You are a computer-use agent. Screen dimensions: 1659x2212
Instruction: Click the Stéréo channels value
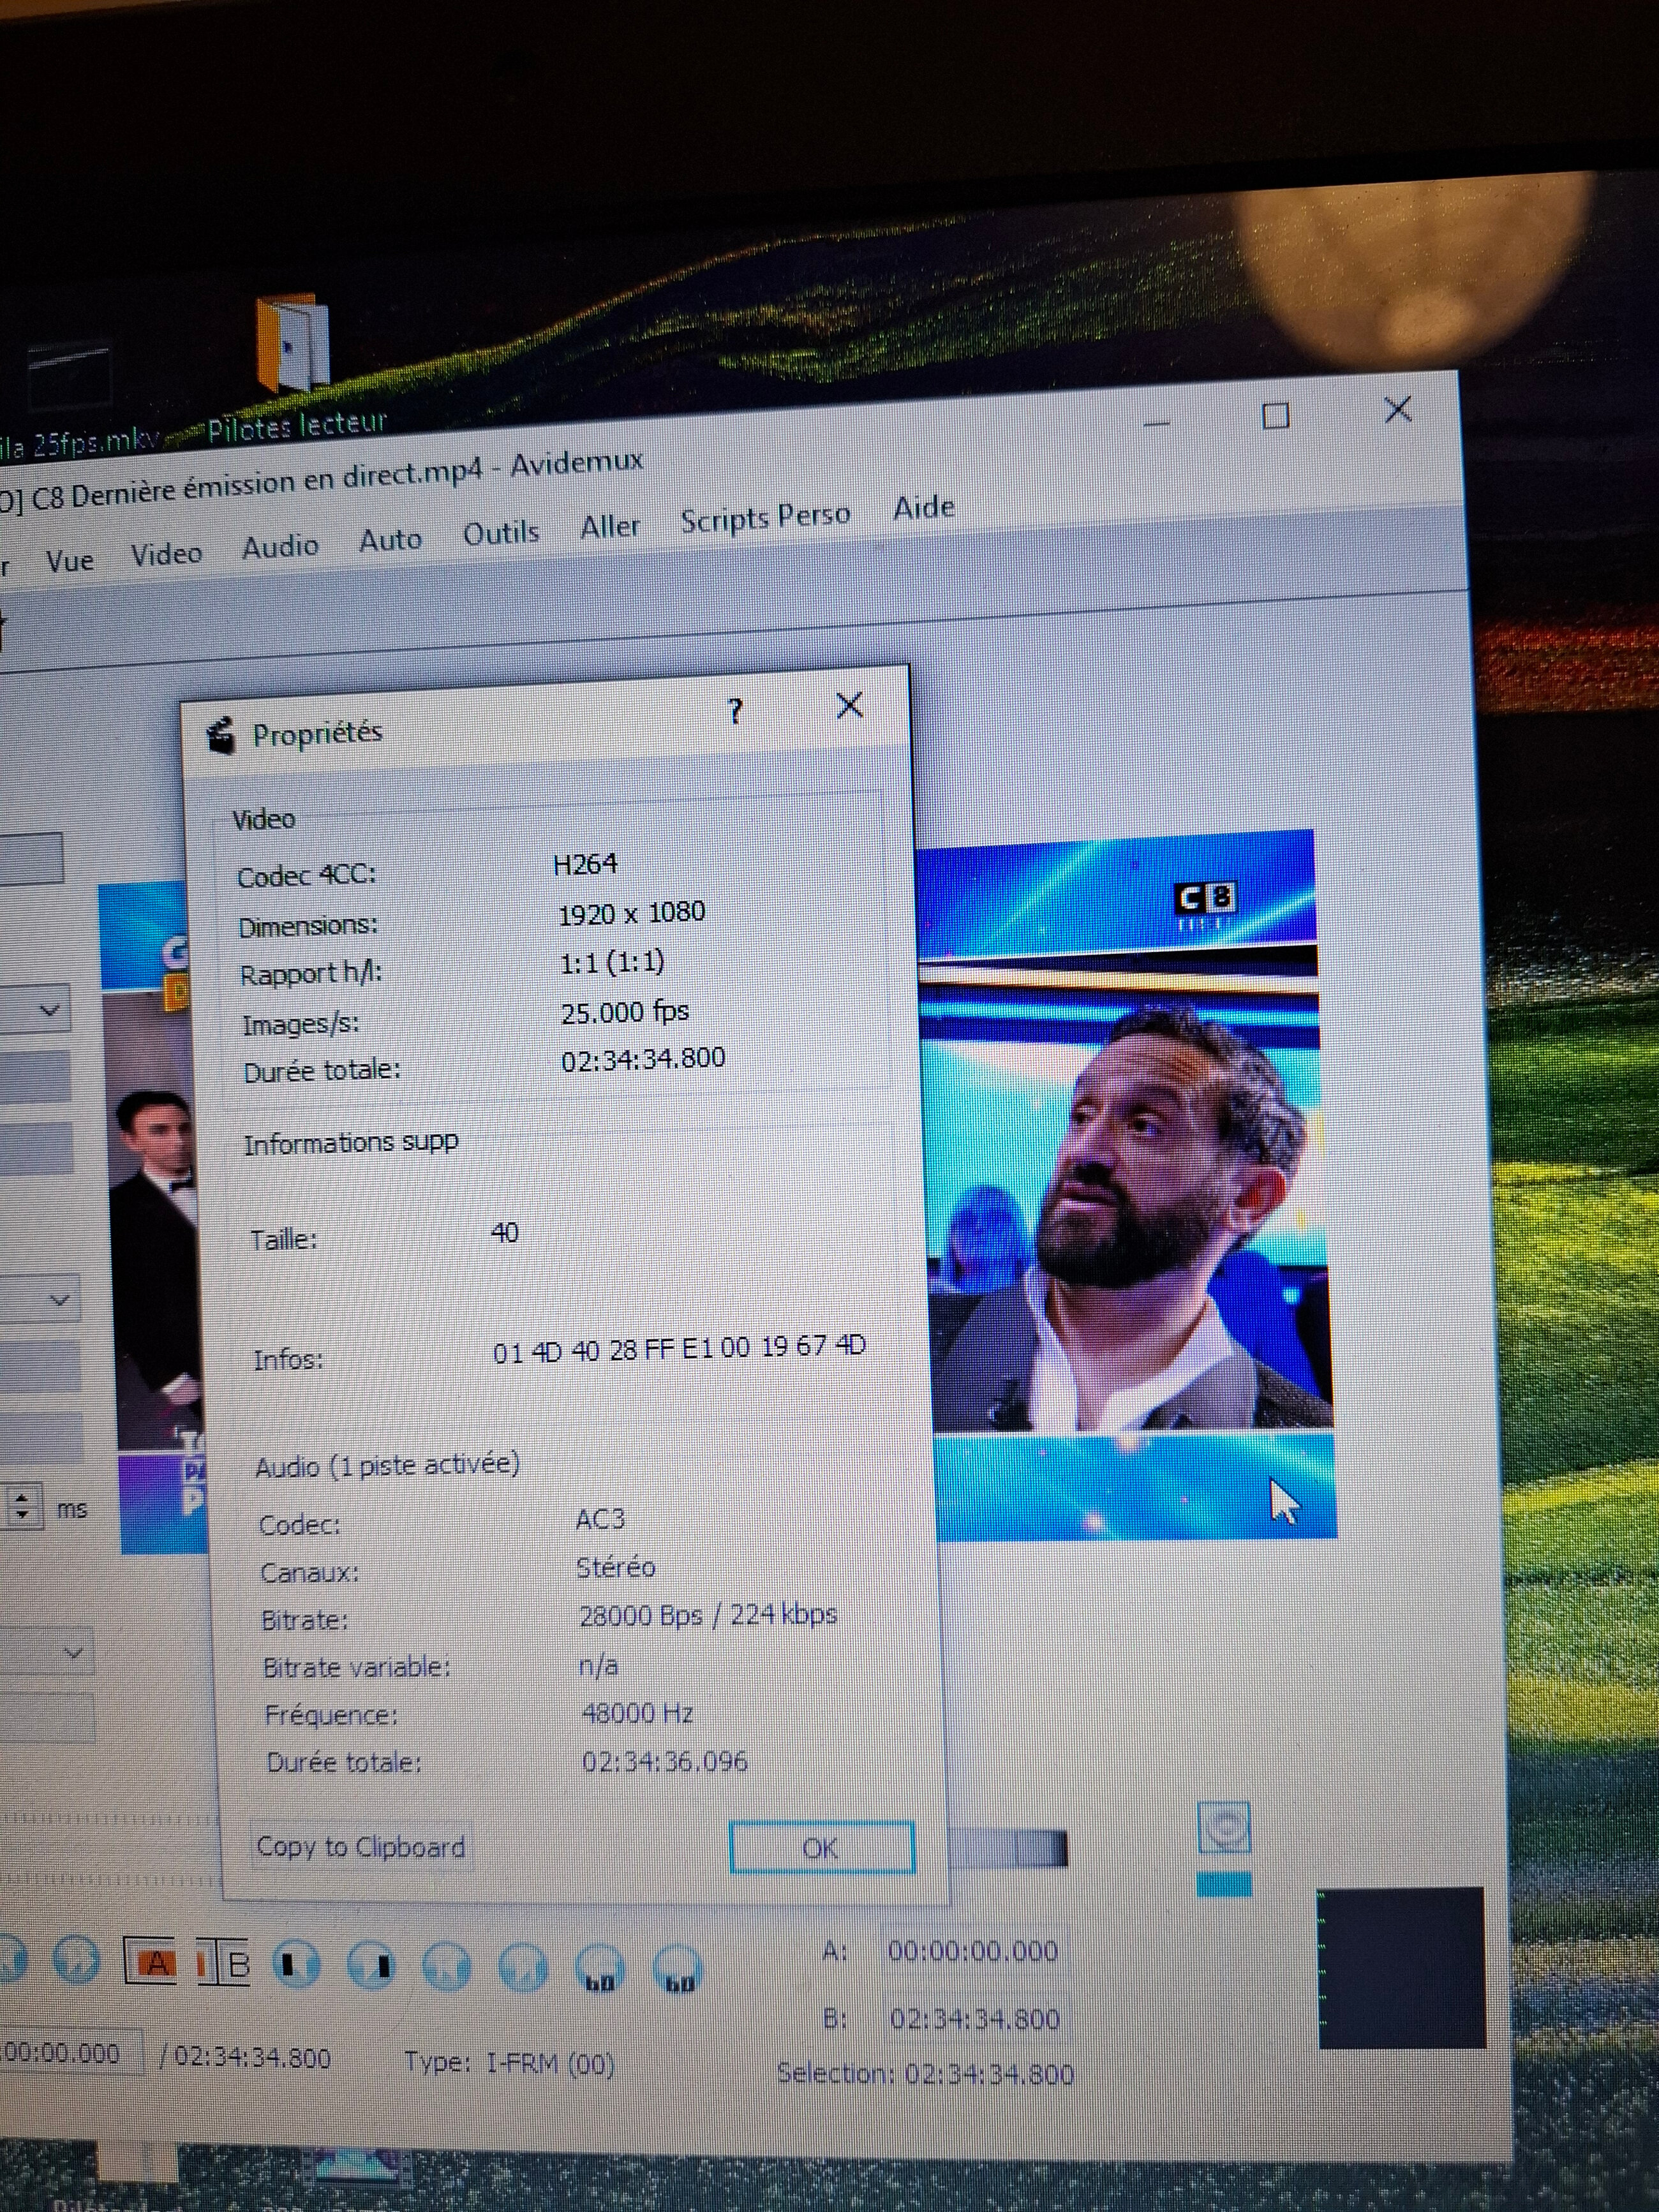click(x=615, y=1567)
